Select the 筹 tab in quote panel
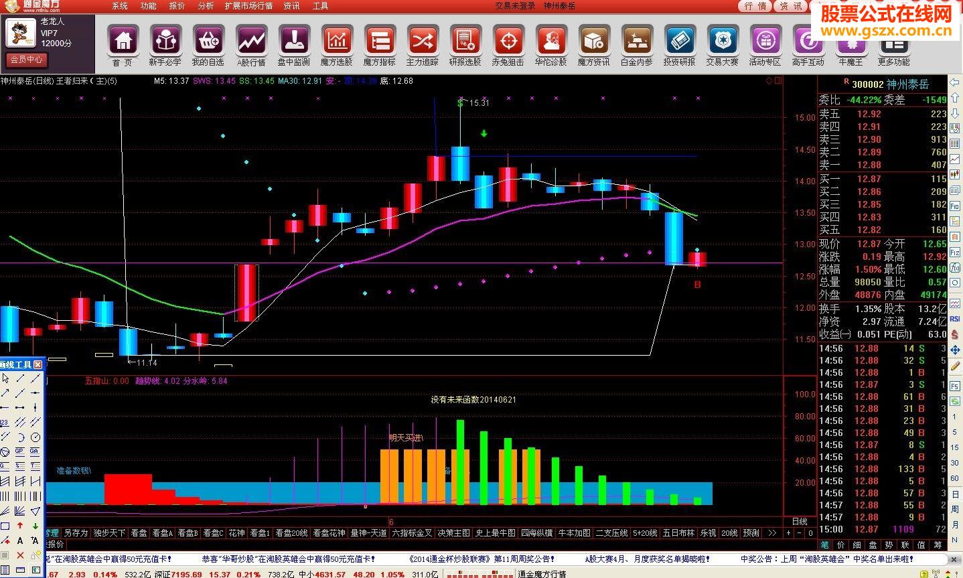Image resolution: width=963 pixels, height=578 pixels. click(x=938, y=545)
